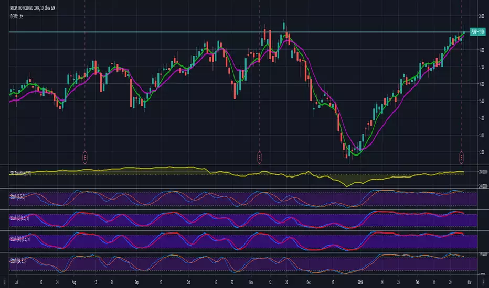This screenshot has height=288, width=489.
Task: Toggle auto scale button at bottom-right corner
Action: [483, 282]
